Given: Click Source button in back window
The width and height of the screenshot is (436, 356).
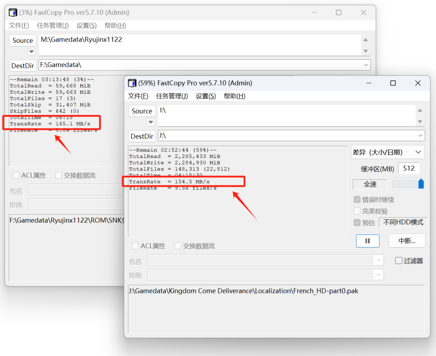Looking at the screenshot, I should point(23,40).
